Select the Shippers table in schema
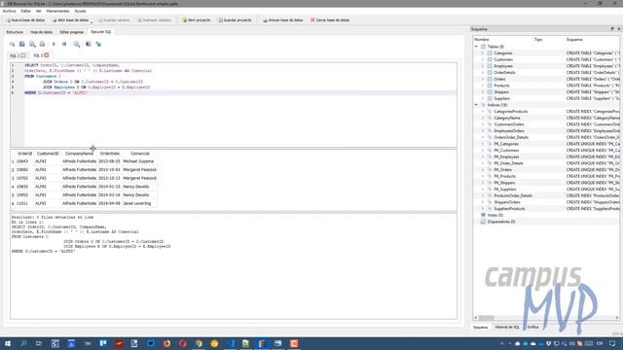Image resolution: width=623 pixels, height=350 pixels. point(501,92)
